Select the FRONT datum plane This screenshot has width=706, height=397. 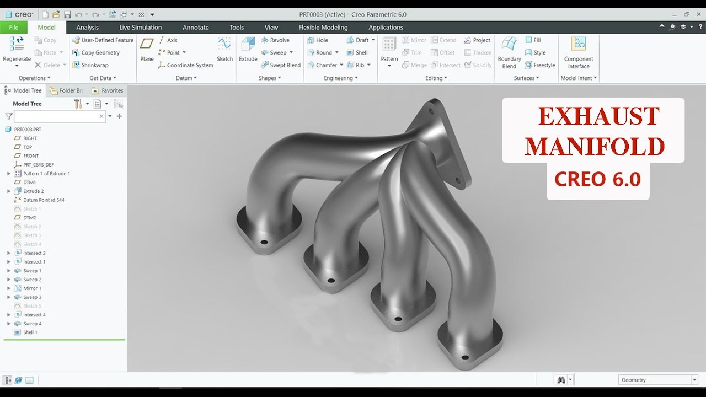26,156
